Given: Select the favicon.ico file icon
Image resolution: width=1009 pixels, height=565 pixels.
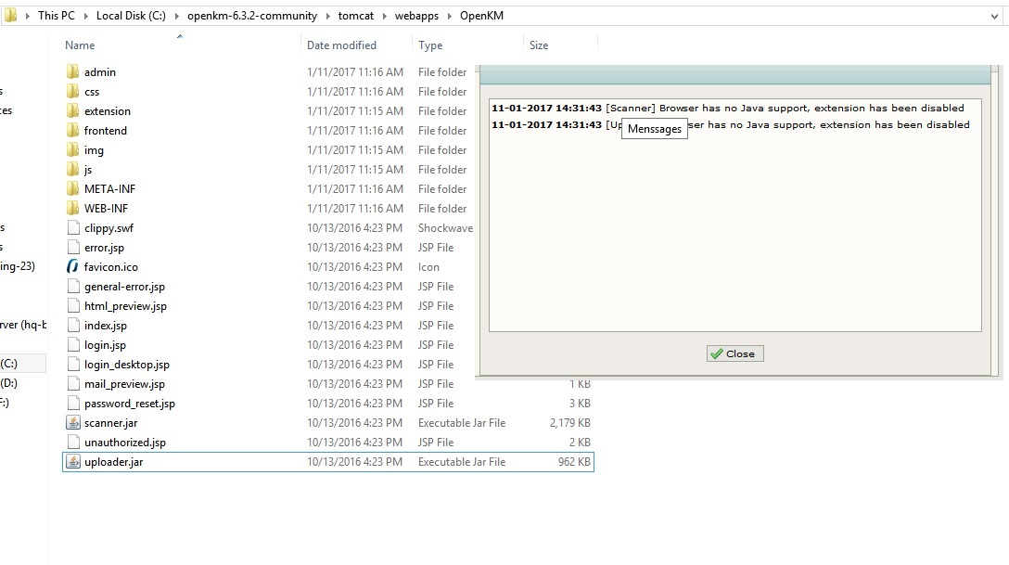Looking at the screenshot, I should (x=73, y=267).
